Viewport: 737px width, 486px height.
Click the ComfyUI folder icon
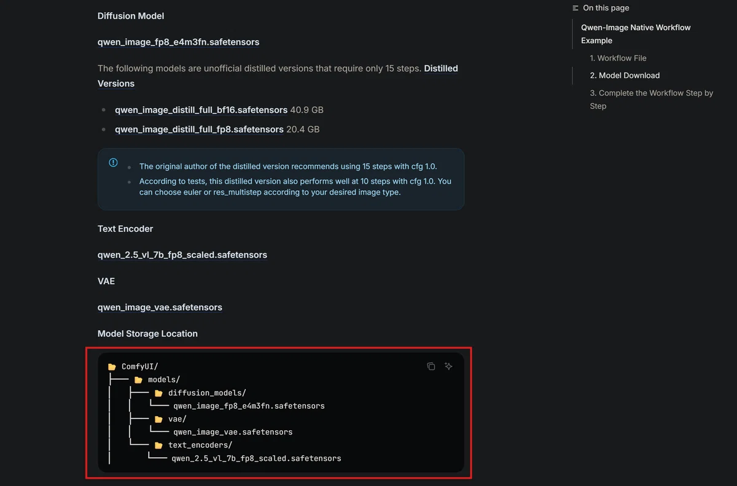click(112, 367)
